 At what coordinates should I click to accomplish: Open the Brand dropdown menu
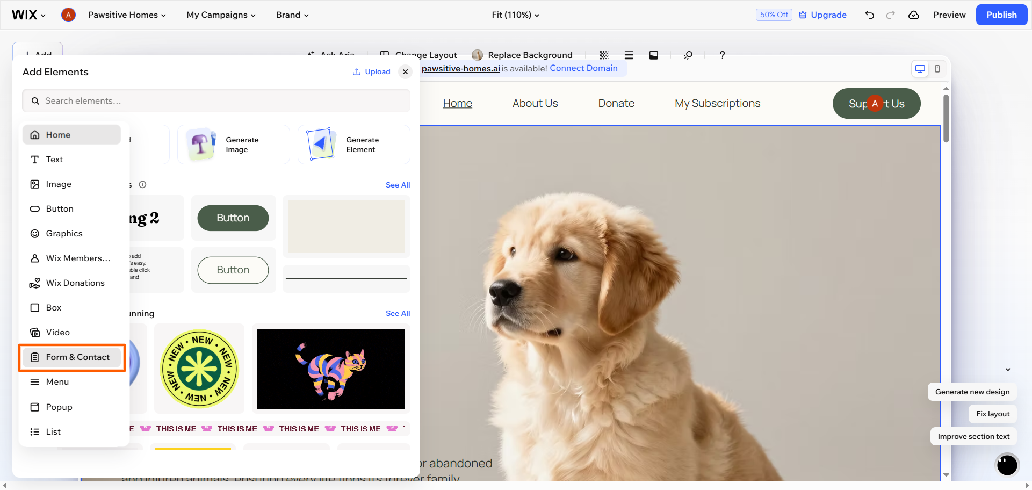pos(292,15)
